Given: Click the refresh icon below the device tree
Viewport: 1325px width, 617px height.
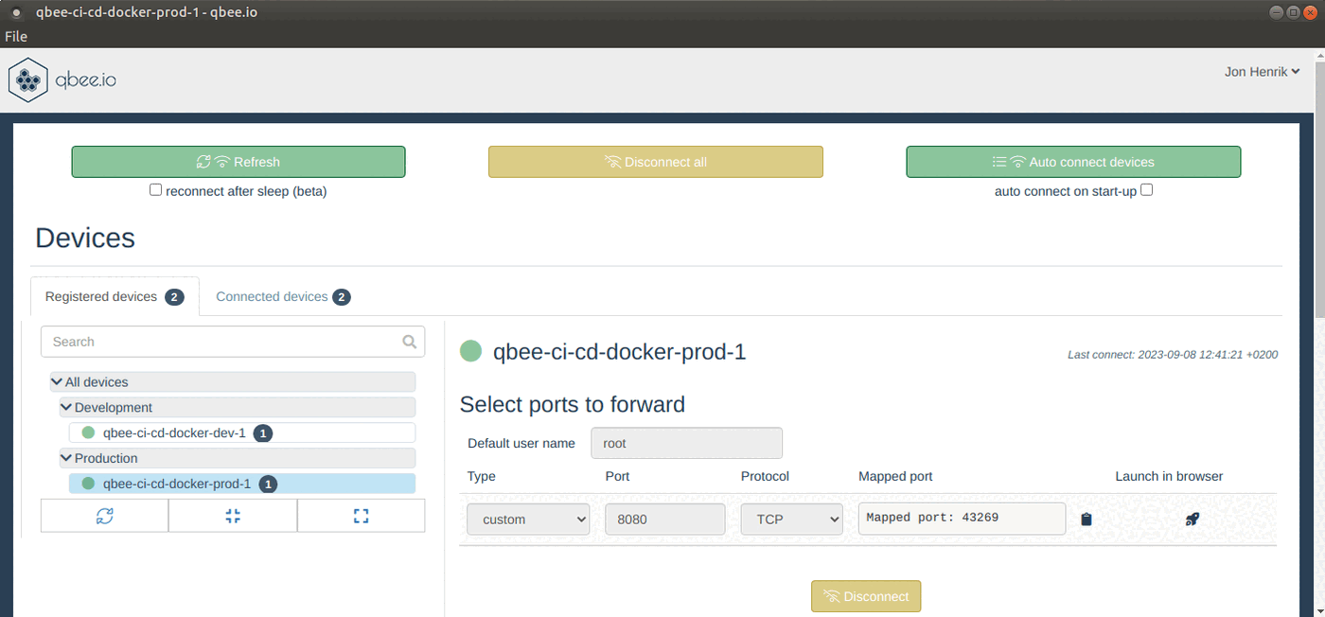Looking at the screenshot, I should 104,515.
